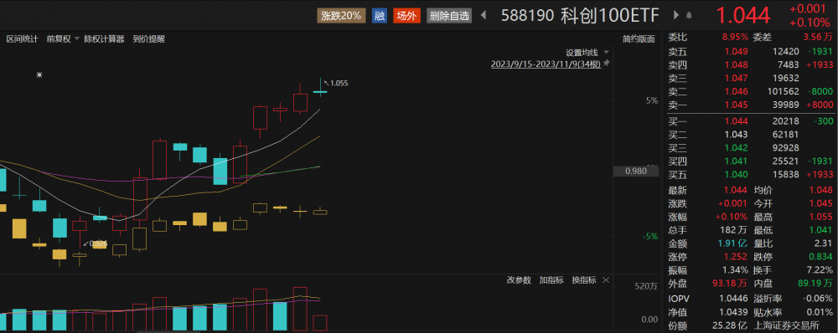Click the price alert bell icon

(690, 15)
